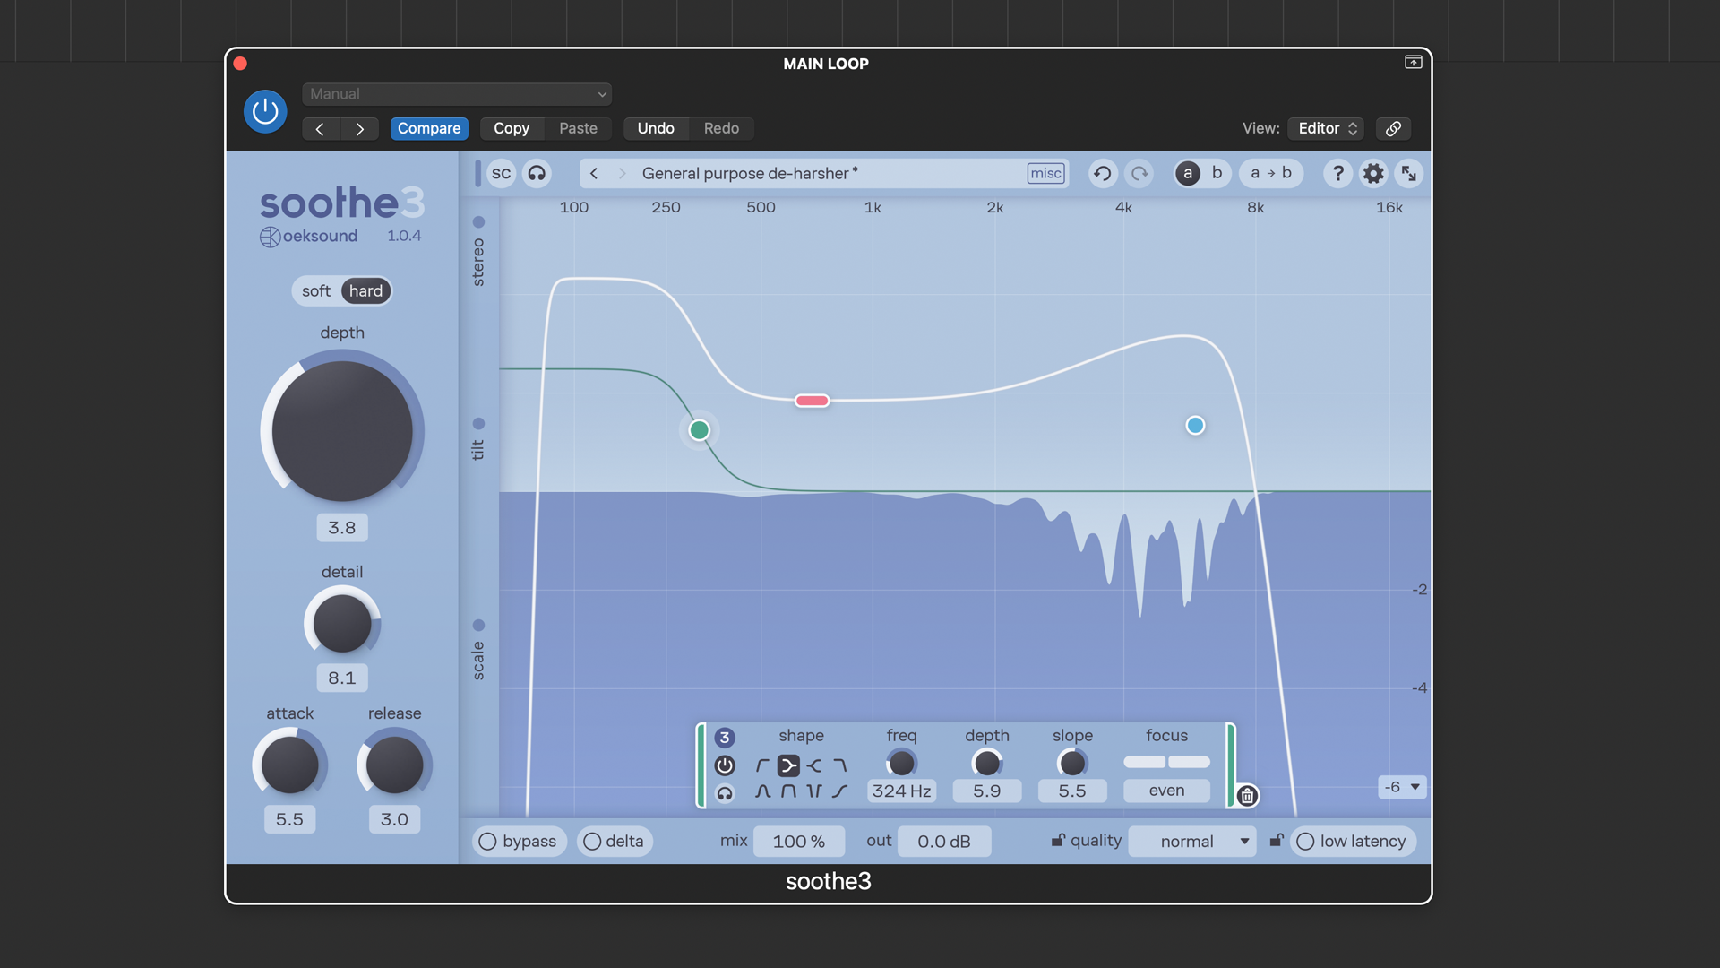This screenshot has width=1720, height=968.
Task: Click the band number 3 badge
Action: [x=725, y=738]
